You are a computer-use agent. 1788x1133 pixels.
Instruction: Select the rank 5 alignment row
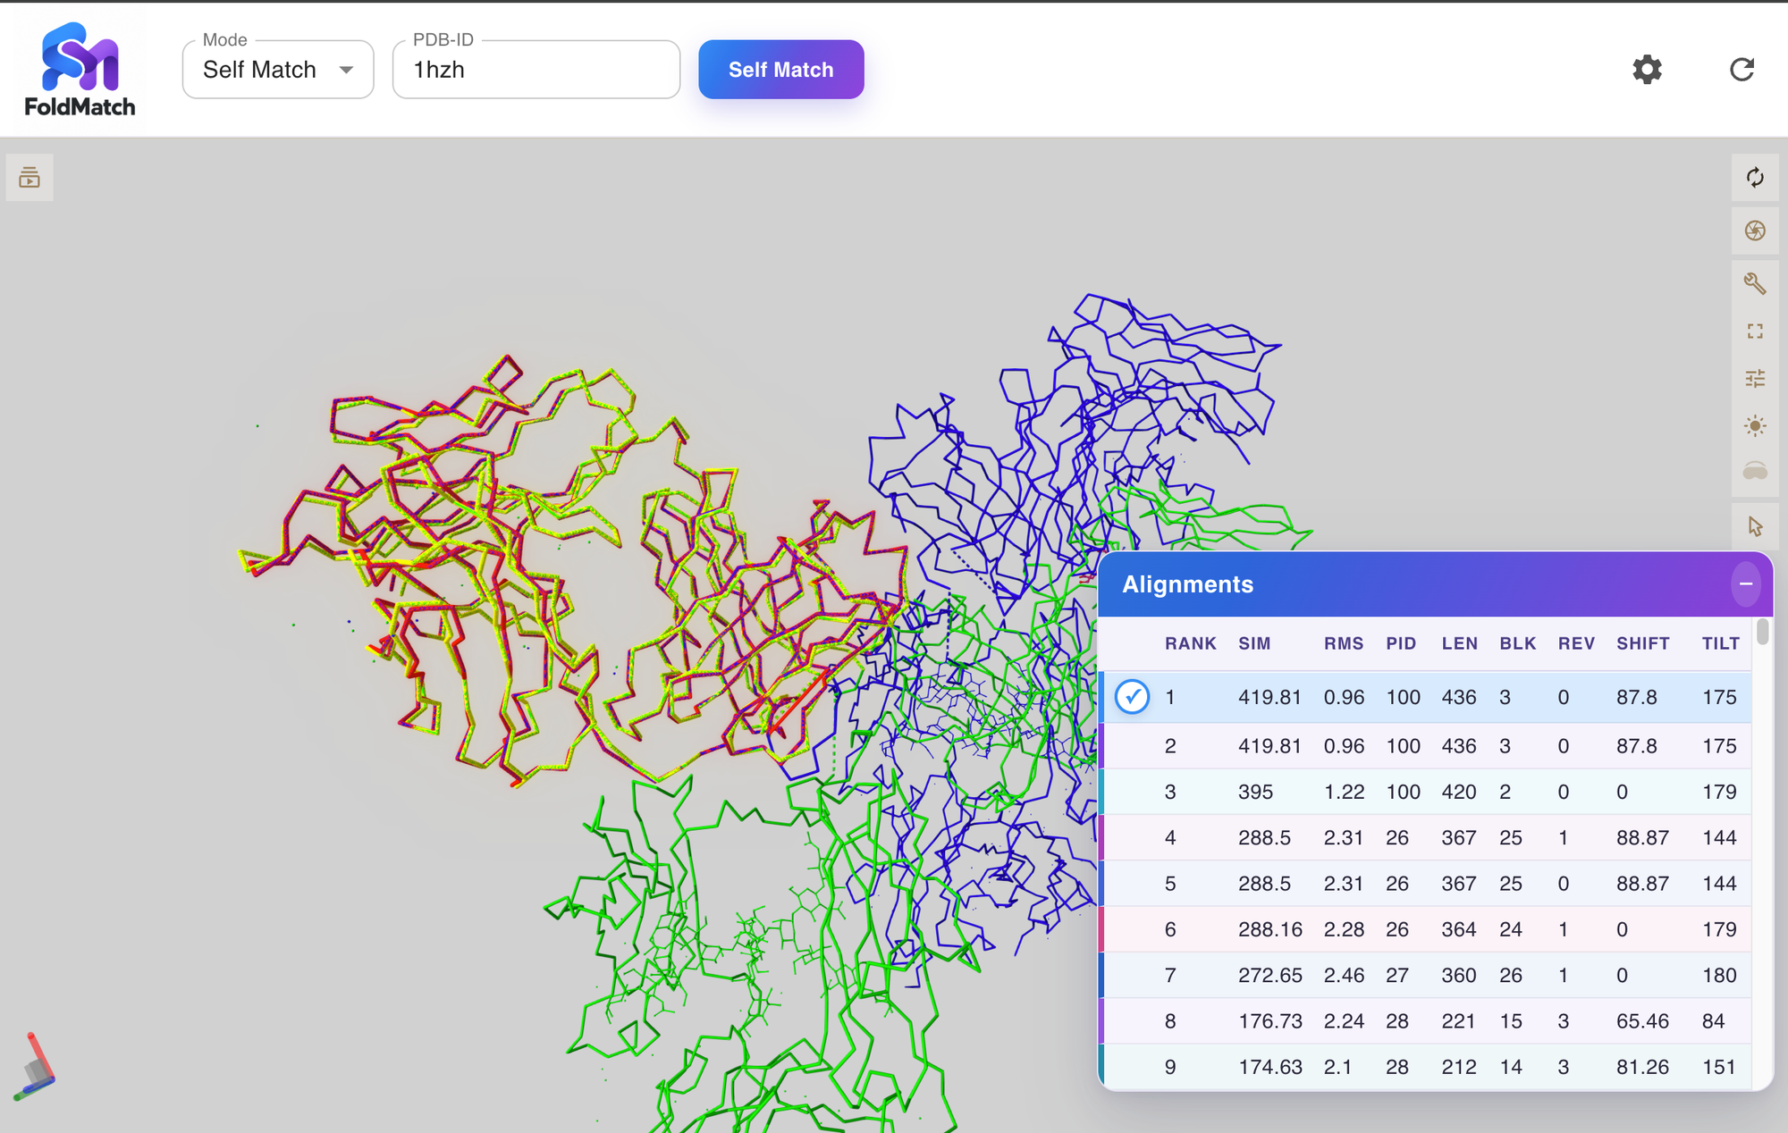point(1425,884)
